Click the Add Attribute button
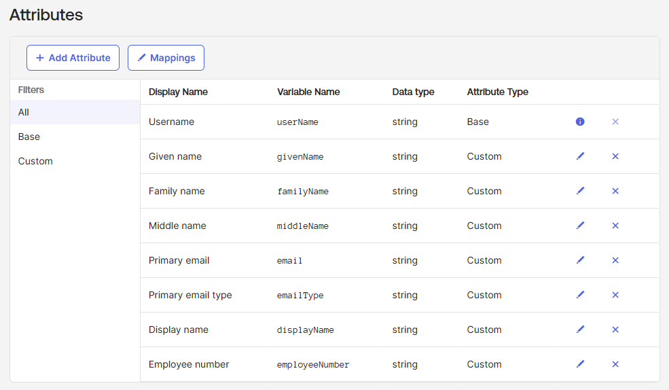 pos(73,58)
